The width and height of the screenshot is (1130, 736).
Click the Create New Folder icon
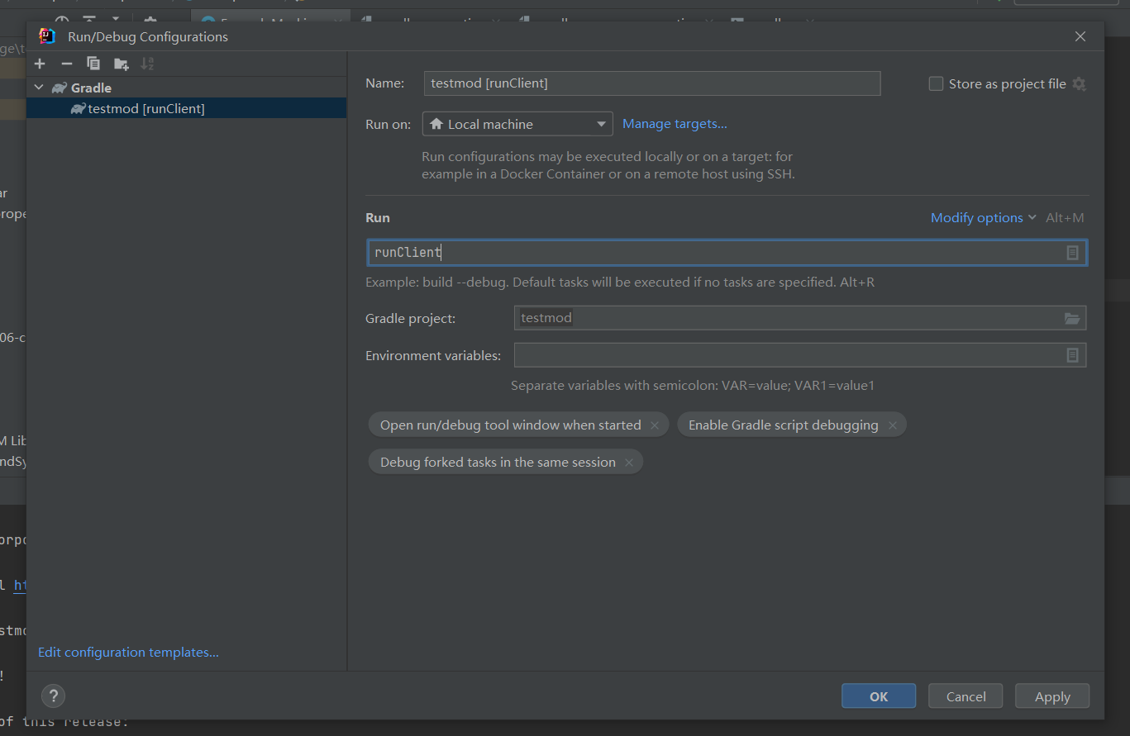click(121, 64)
